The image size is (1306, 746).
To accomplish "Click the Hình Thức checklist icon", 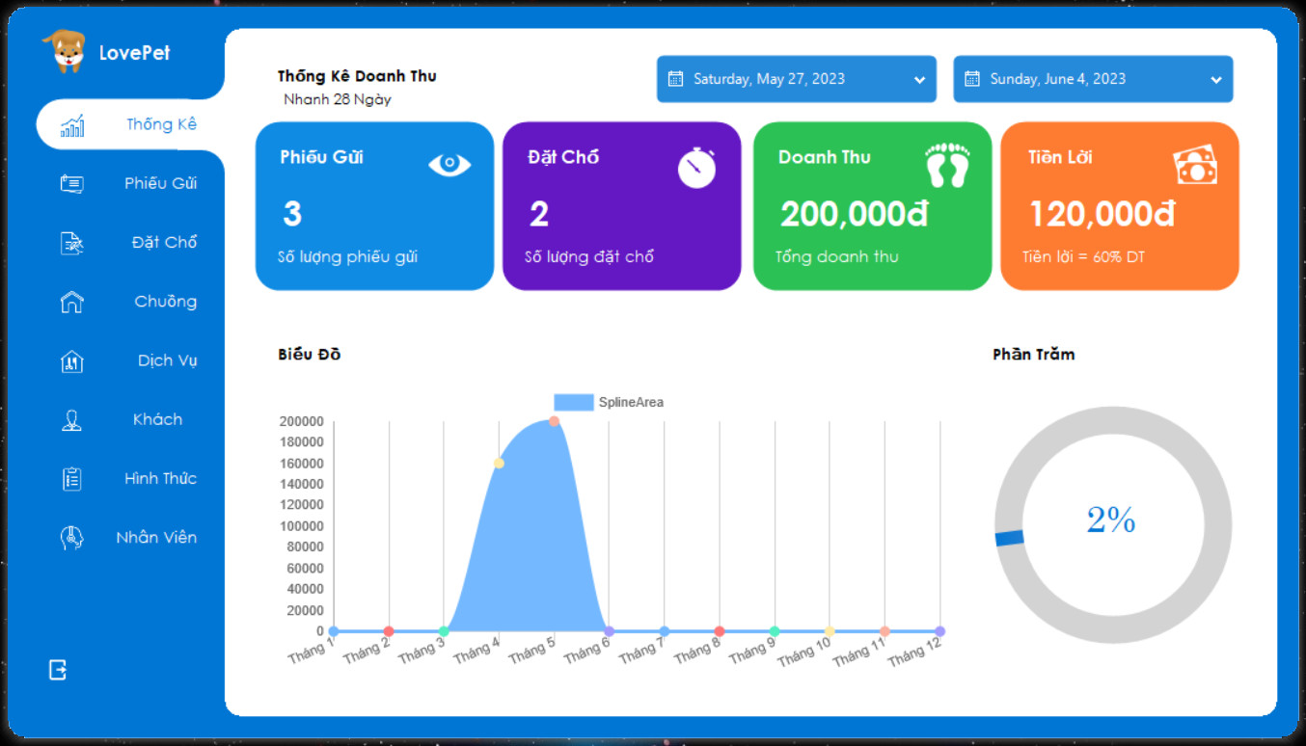I will click(72, 479).
